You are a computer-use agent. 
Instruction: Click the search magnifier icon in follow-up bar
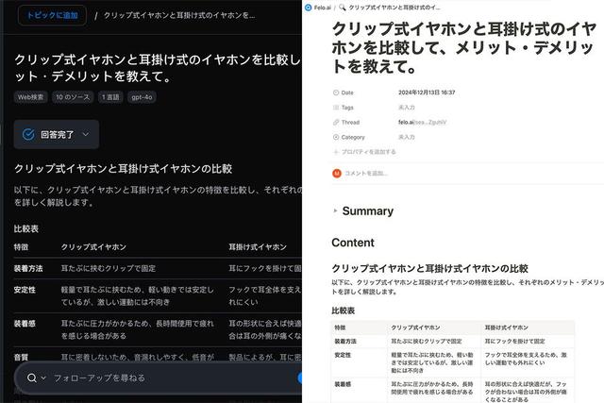[32, 378]
